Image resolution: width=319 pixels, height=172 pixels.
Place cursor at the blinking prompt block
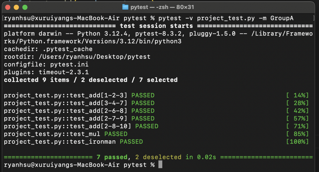[x=160, y=165]
